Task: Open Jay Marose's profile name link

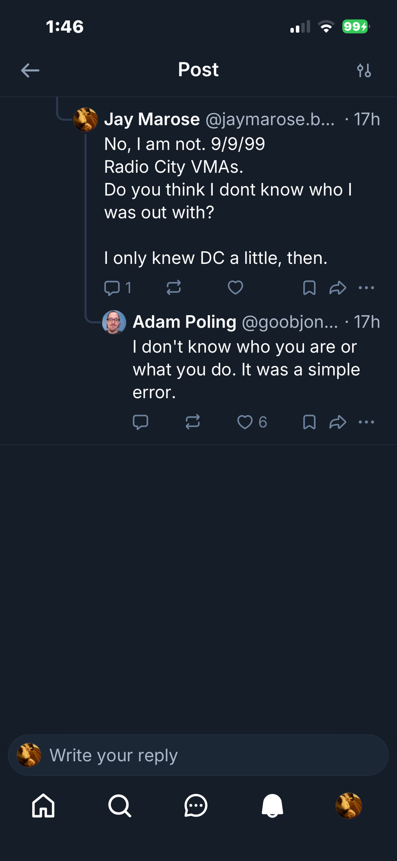Action: (152, 119)
